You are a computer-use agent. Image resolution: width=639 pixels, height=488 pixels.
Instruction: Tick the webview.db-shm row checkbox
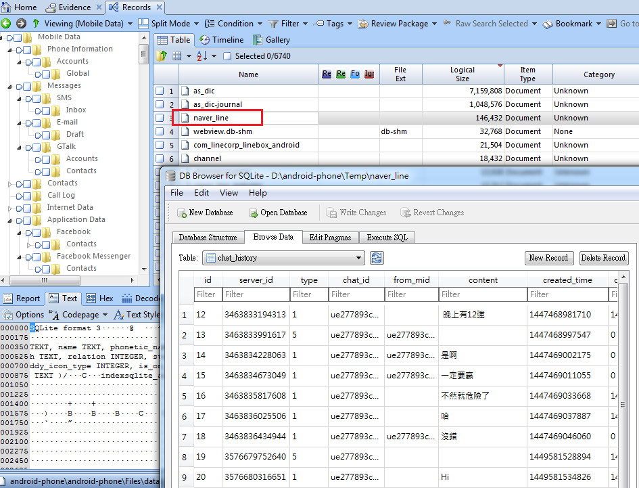pyautogui.click(x=160, y=131)
